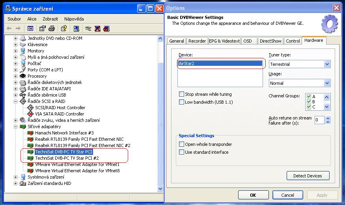Click the Zařízení standardu HID icon
The width and height of the screenshot is (345, 205).
point(22,183)
